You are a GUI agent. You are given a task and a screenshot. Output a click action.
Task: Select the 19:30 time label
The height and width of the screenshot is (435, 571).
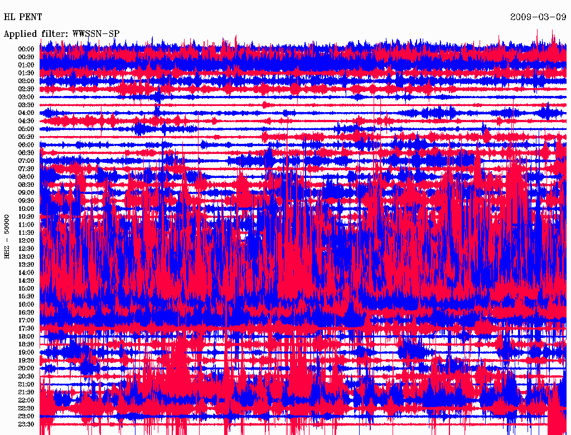click(26, 361)
